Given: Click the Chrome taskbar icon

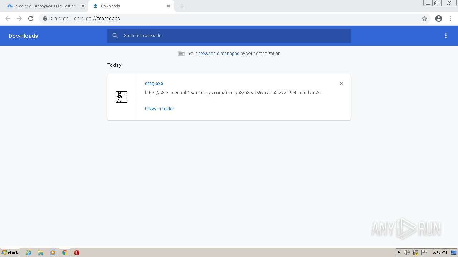Looking at the screenshot, I should [65, 252].
